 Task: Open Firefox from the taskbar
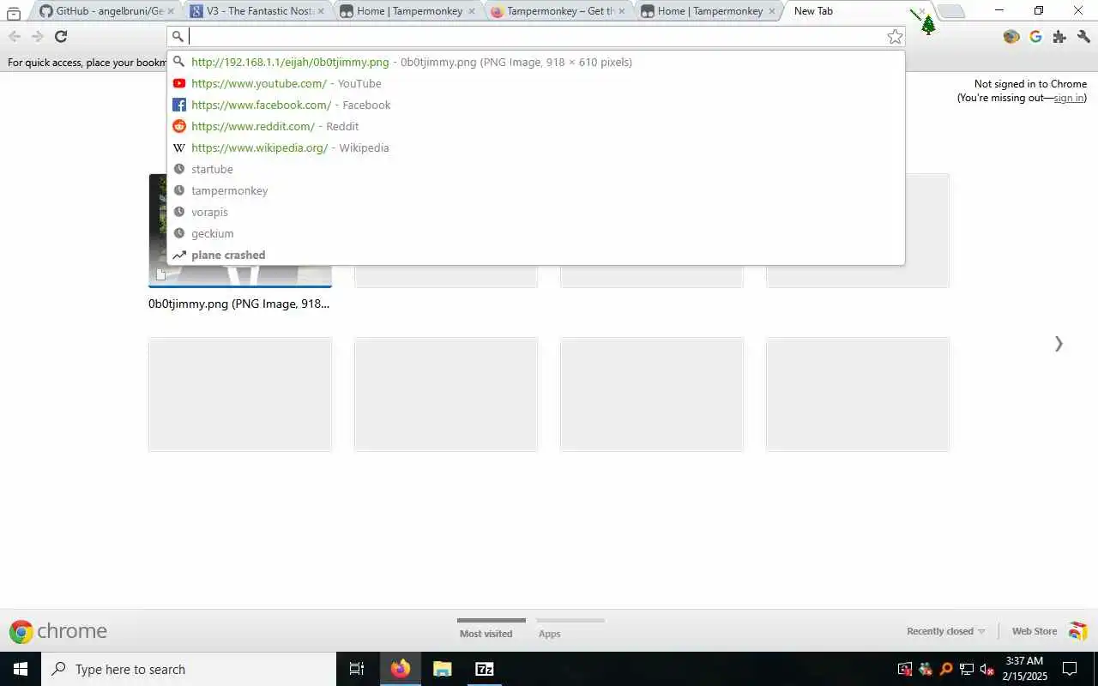[x=401, y=669]
